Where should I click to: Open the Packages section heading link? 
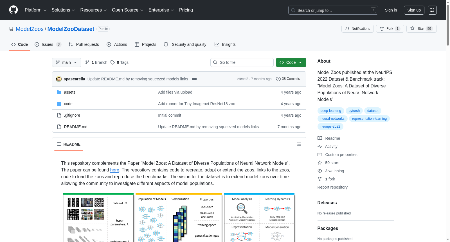coord(328,229)
